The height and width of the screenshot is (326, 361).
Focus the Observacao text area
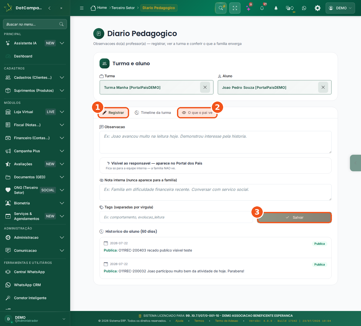pos(216,142)
